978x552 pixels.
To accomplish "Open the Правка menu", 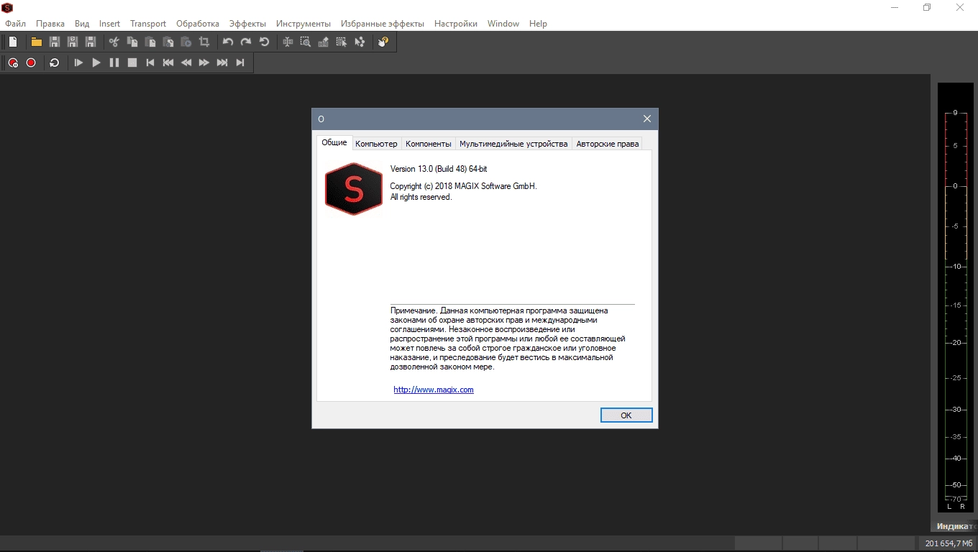I will 50,24.
